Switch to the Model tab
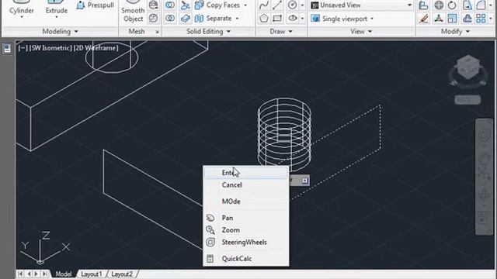Screen dimensions: 497x279 (x=64, y=274)
